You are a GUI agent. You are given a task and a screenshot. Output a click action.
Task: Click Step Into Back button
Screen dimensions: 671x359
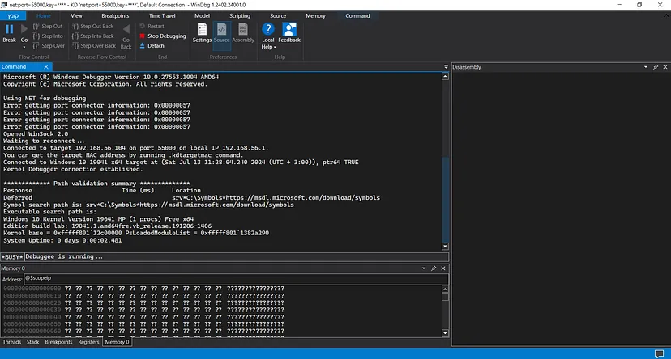coord(93,36)
